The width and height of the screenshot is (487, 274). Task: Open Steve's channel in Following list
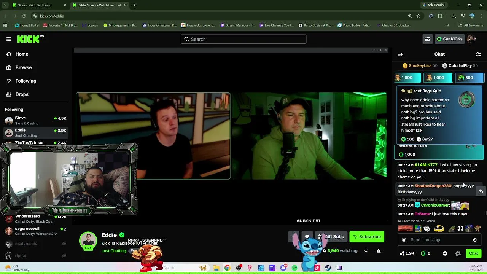coord(36,121)
